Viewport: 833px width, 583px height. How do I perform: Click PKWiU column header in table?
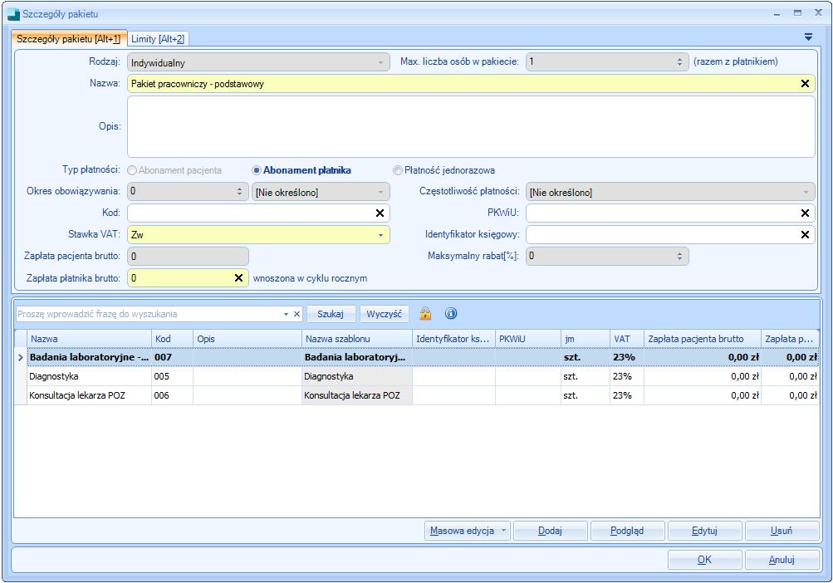click(528, 339)
